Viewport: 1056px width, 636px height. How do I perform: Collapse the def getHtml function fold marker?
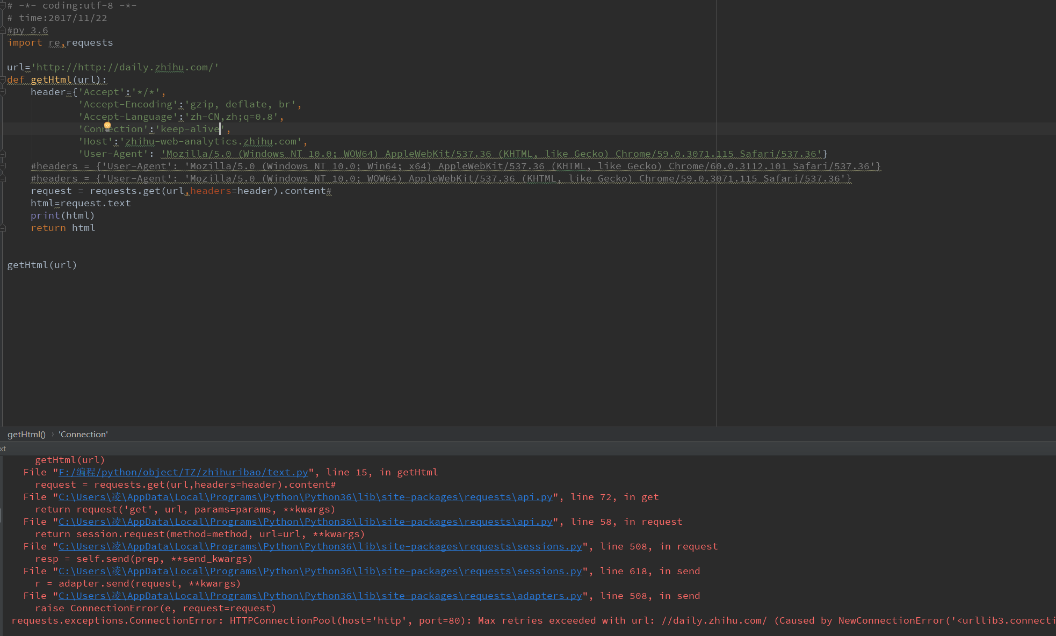point(3,80)
